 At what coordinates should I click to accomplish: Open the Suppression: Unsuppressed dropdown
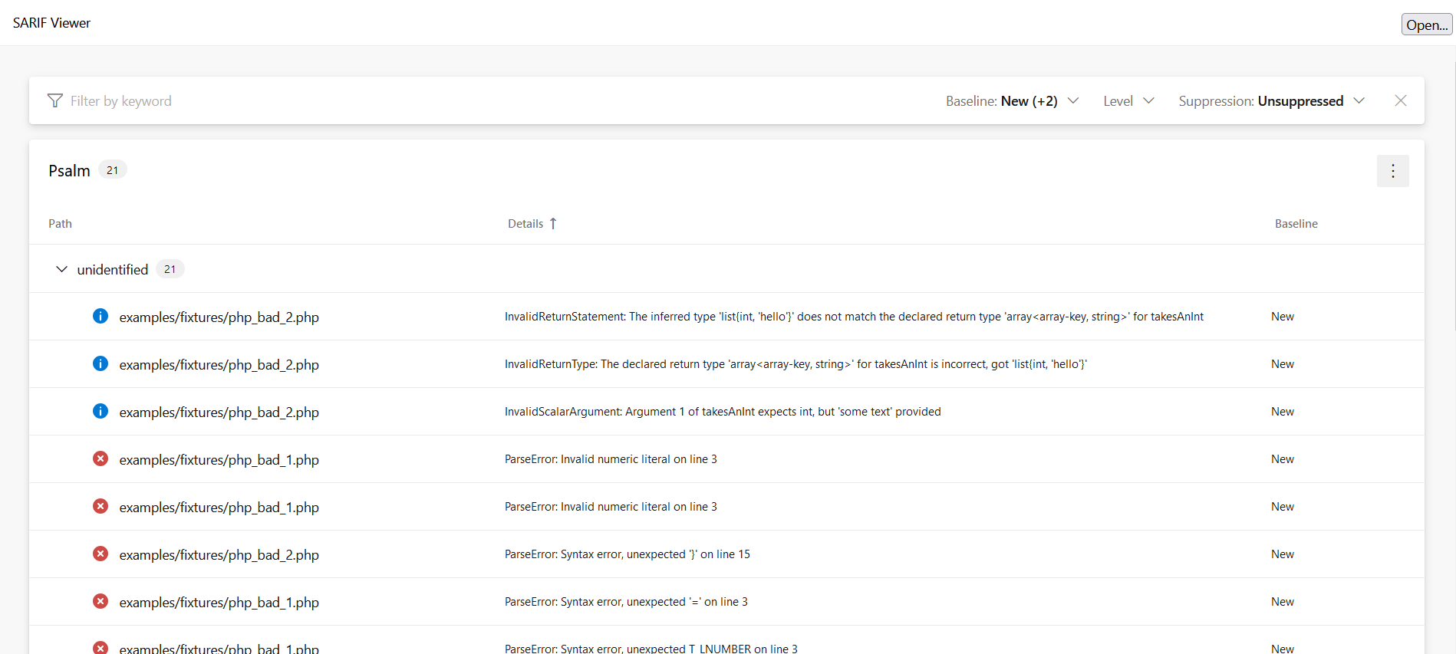[x=1271, y=101]
